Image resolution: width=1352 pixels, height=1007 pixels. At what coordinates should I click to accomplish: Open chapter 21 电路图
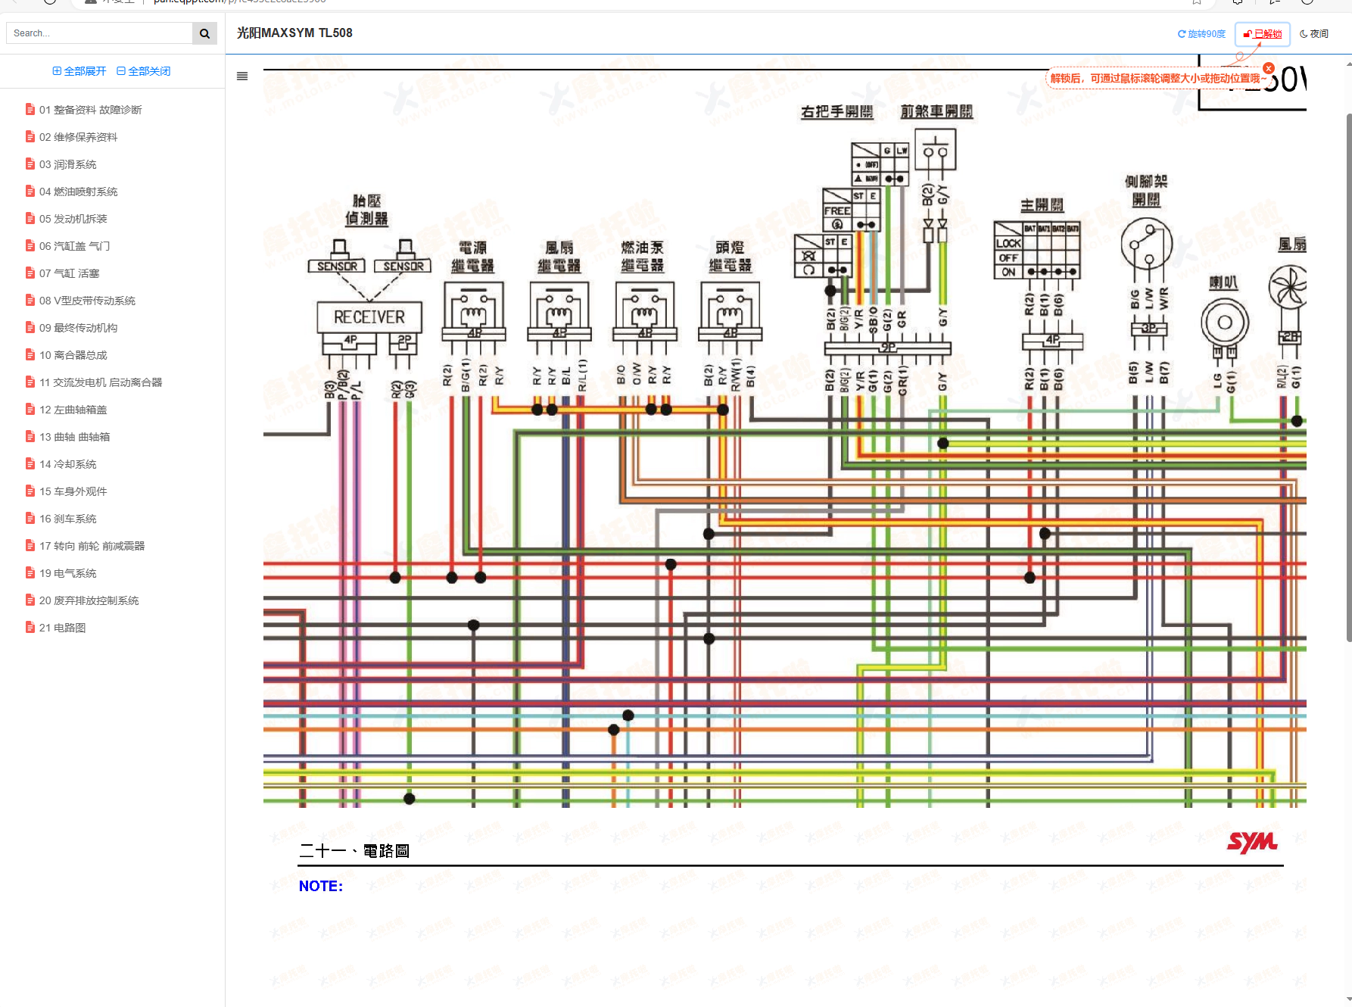point(62,628)
